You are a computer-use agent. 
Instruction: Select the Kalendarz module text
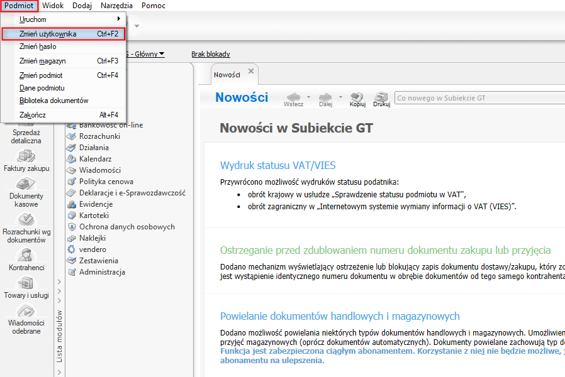tap(96, 158)
